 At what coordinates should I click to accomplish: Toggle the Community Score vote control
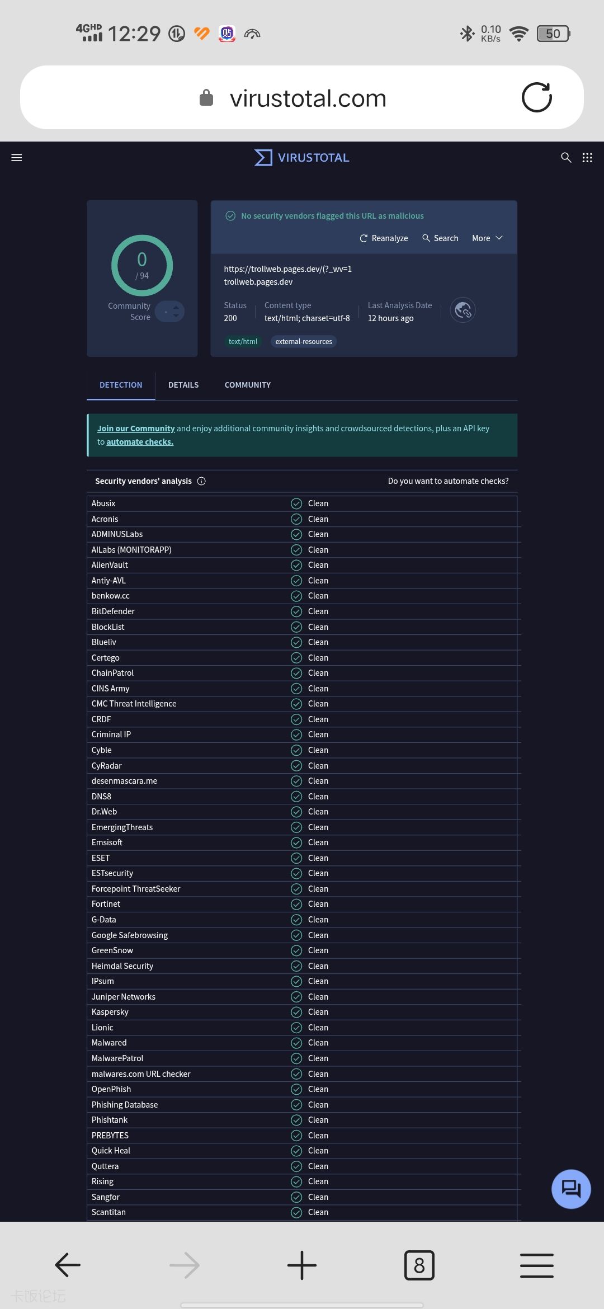tap(170, 312)
